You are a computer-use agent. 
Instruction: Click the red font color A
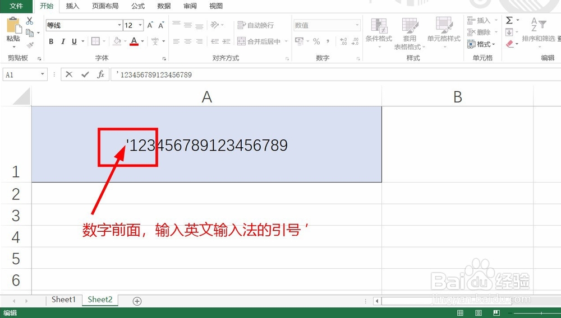pyautogui.click(x=134, y=41)
